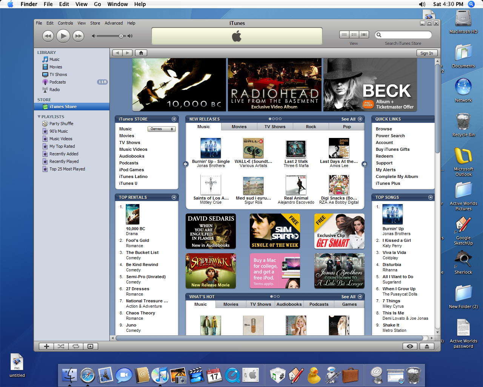The height and width of the screenshot is (387, 483).
Task: Select the TV Shows tab in New Releases
Action: coord(275,127)
